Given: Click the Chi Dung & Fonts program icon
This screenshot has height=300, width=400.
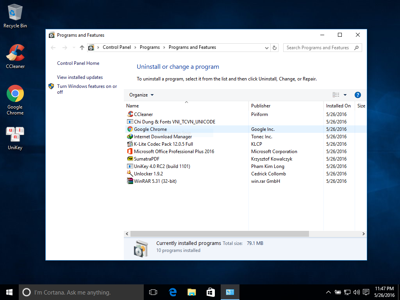Looking at the screenshot, I should point(130,122).
